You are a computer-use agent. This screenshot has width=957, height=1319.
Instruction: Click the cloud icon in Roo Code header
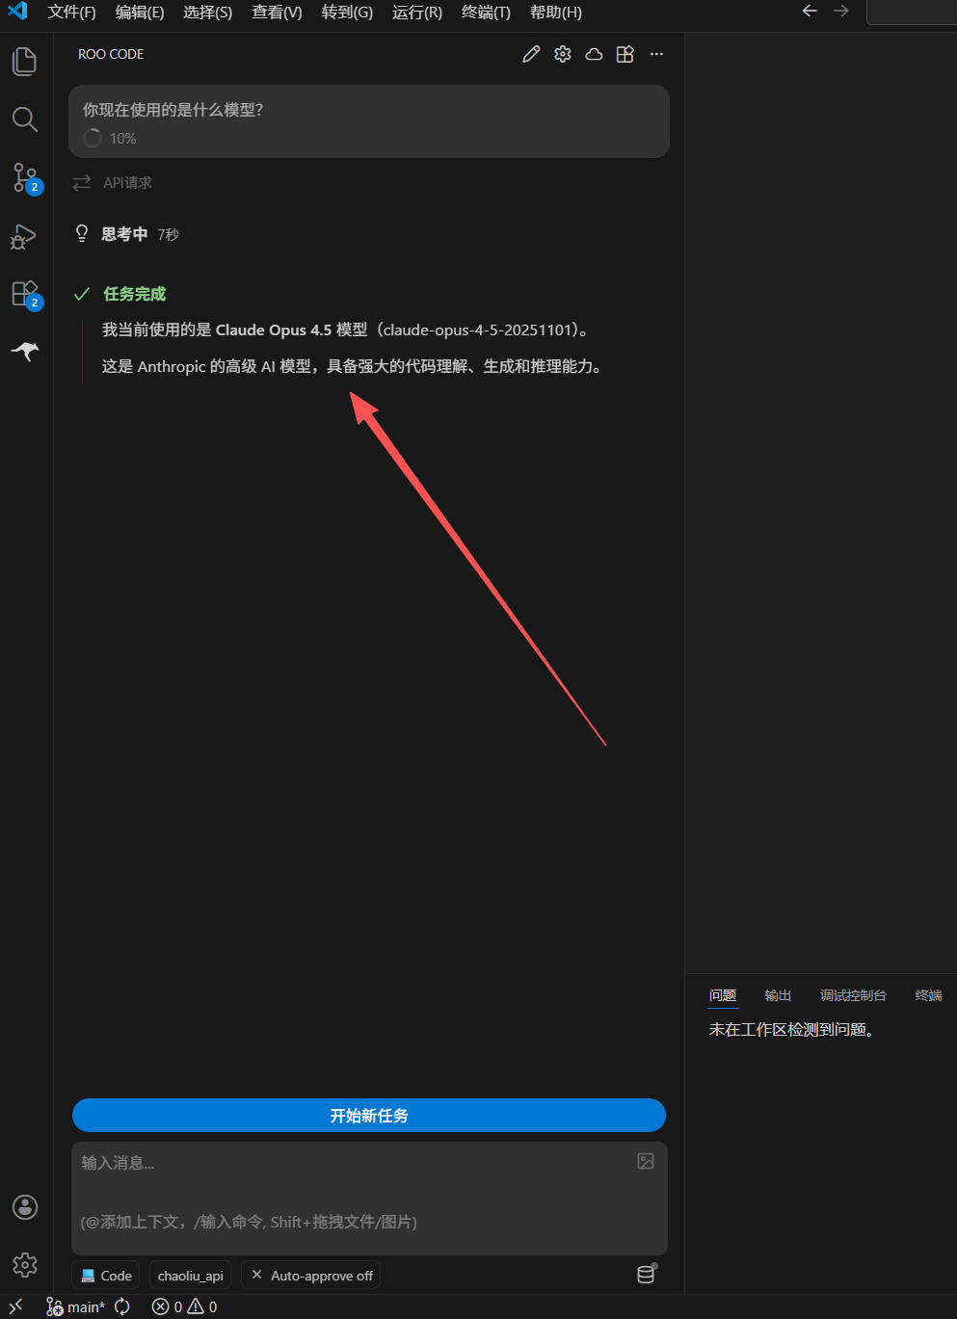594,54
